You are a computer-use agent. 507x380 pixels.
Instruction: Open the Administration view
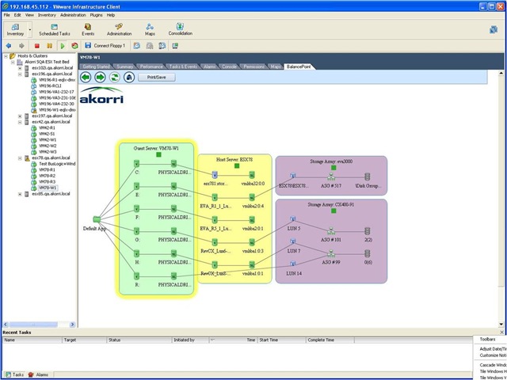[x=119, y=29]
